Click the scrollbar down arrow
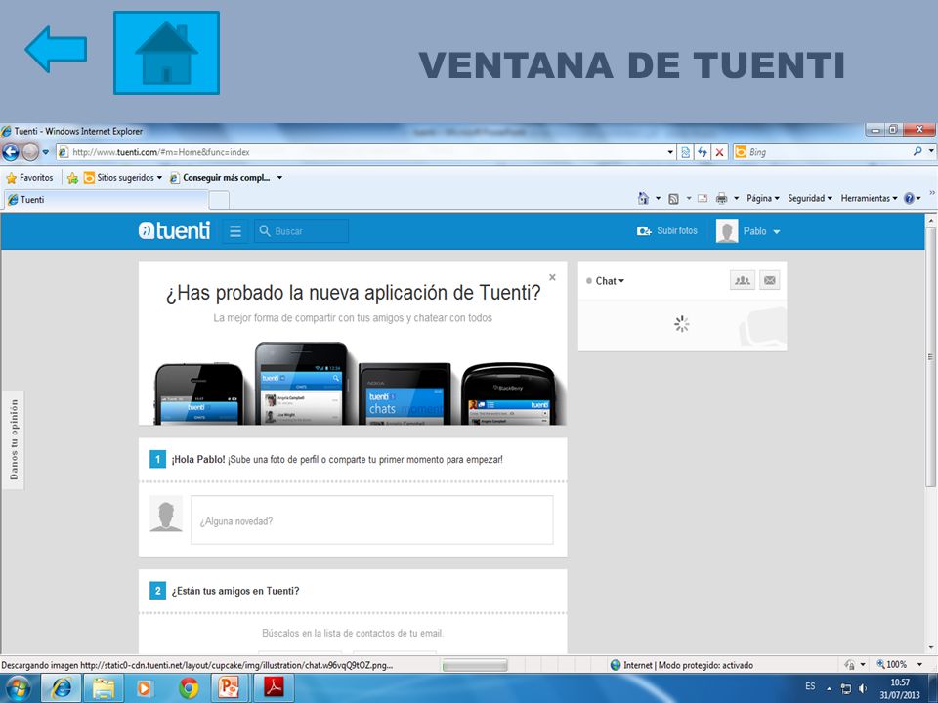 [931, 646]
